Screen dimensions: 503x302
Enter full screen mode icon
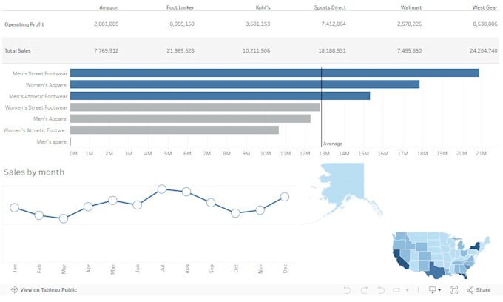(x=454, y=290)
